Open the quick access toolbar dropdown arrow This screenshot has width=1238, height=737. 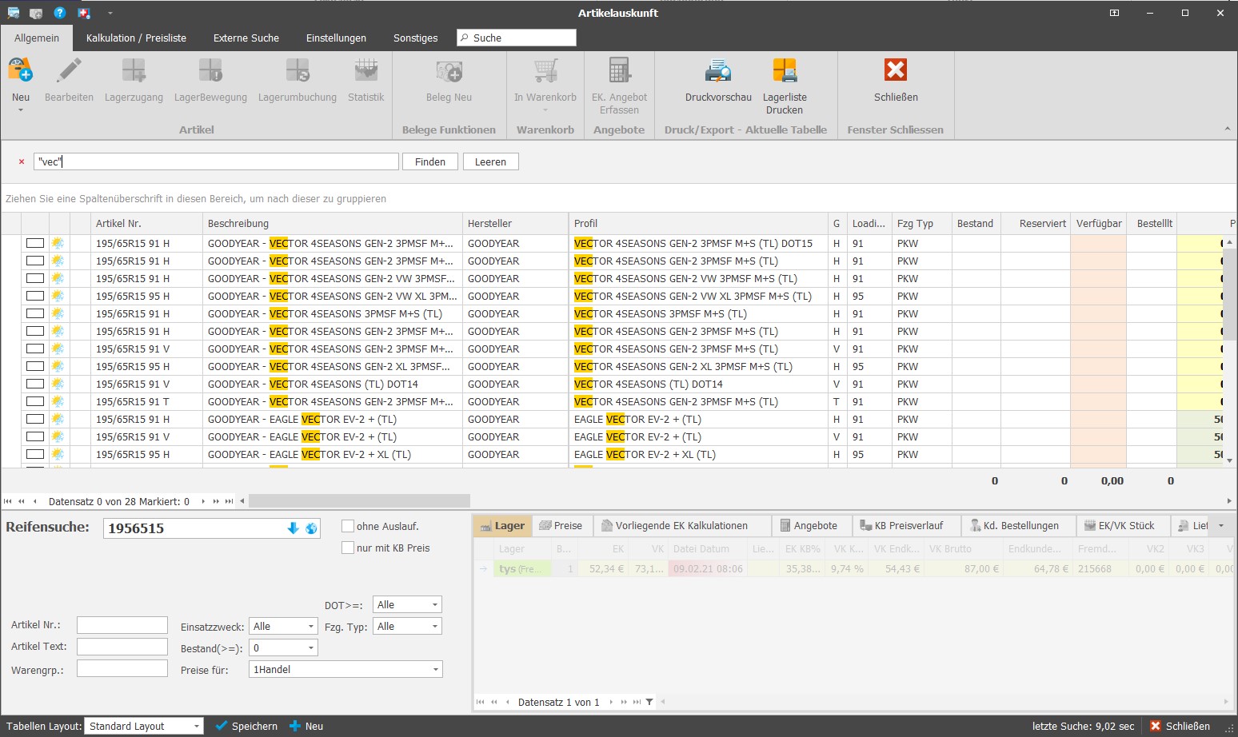tap(110, 13)
